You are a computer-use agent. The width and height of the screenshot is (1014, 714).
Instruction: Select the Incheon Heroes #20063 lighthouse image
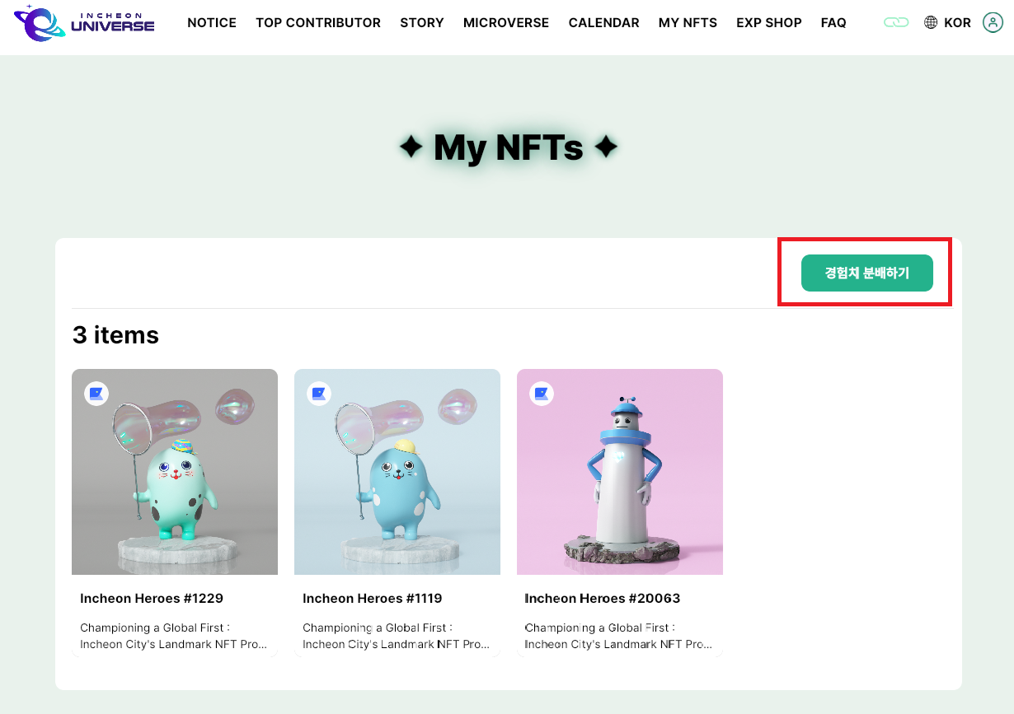620,472
